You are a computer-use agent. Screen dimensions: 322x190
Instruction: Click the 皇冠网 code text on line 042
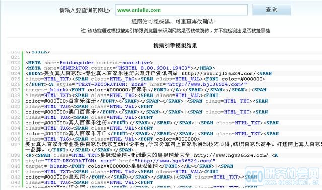[x=77, y=177]
